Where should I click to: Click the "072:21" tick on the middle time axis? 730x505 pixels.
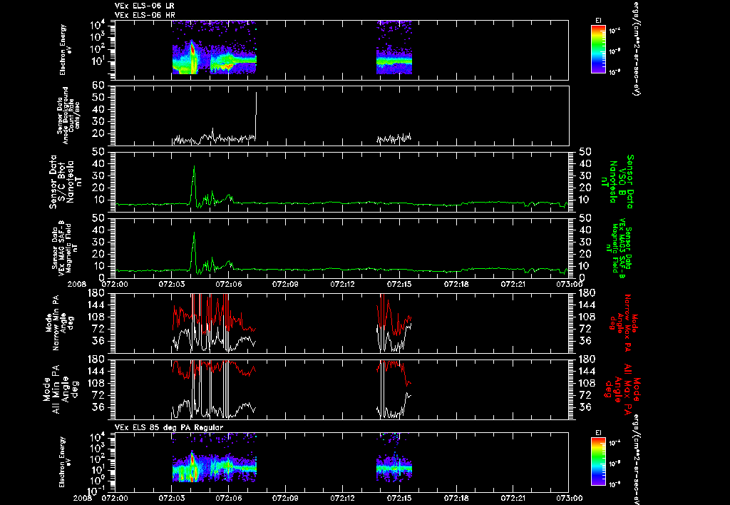(513, 284)
